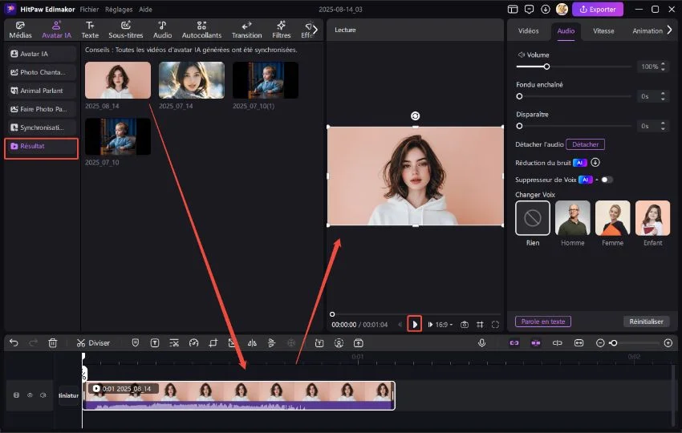Play the video preview
The width and height of the screenshot is (682, 433).
click(415, 324)
